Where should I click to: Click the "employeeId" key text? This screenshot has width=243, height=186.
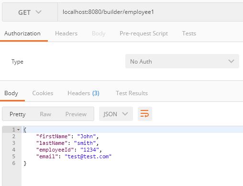coord(55,150)
